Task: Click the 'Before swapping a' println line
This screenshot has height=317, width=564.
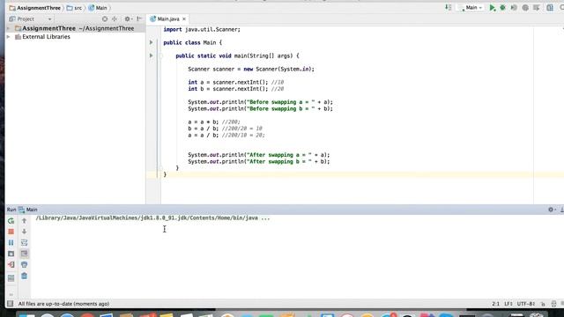Action: tap(260, 102)
